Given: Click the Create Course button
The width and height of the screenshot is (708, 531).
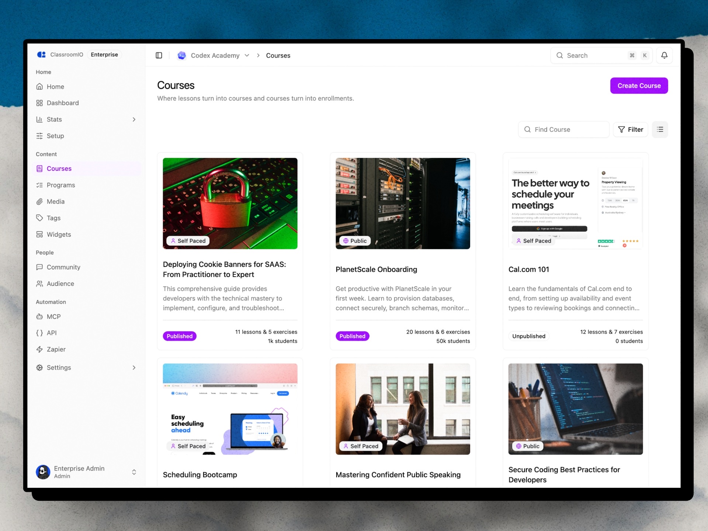Looking at the screenshot, I should 639,86.
